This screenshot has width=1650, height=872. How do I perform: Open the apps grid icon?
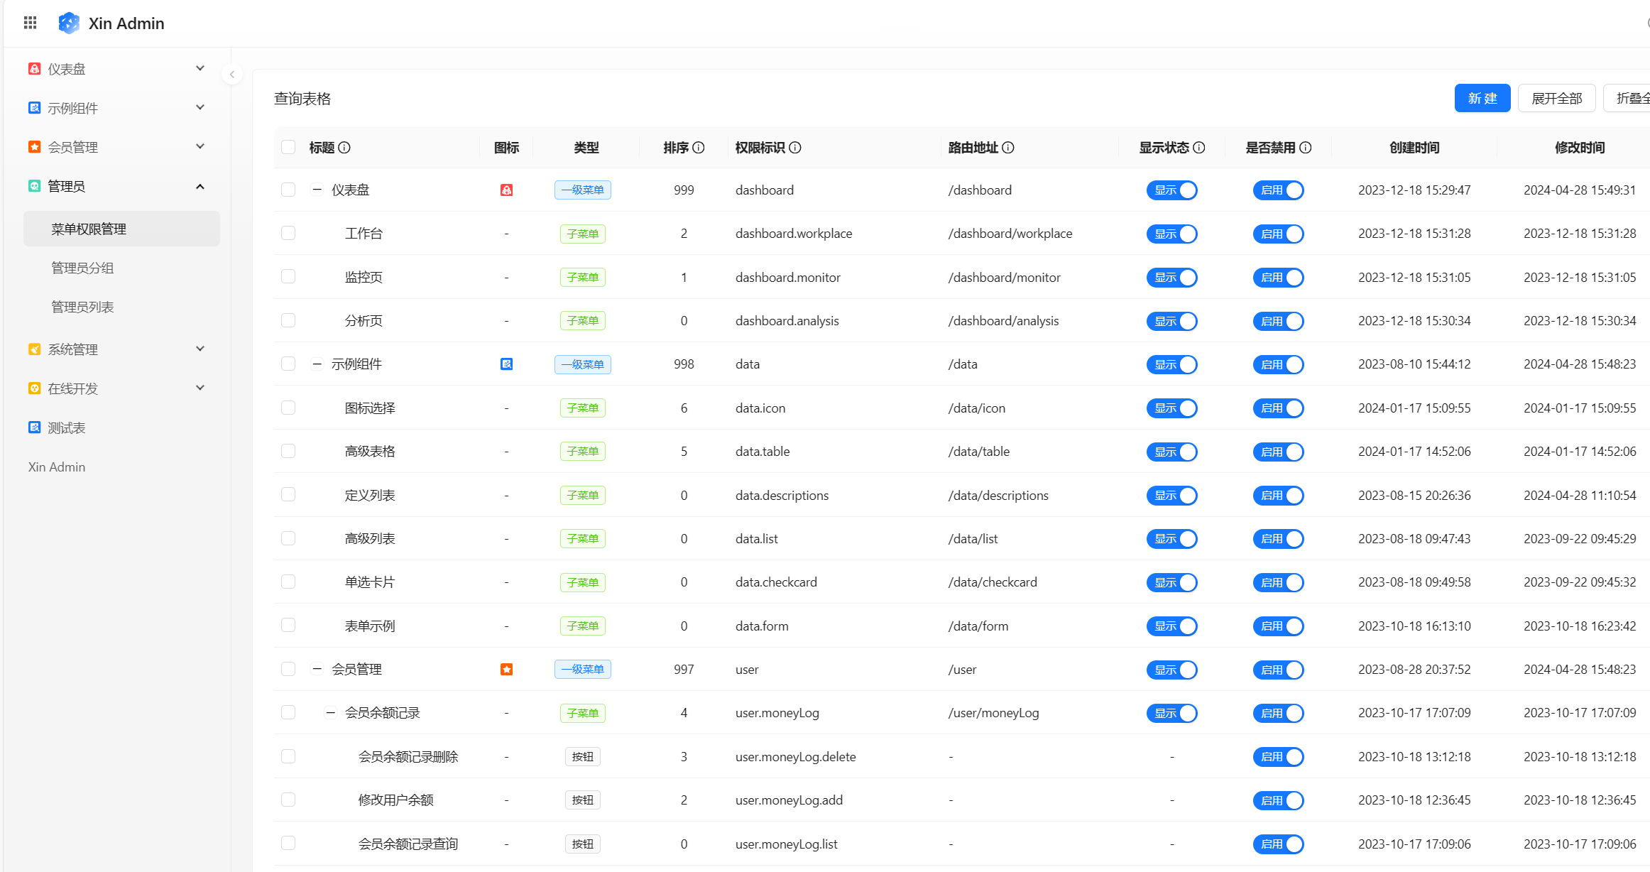30,23
